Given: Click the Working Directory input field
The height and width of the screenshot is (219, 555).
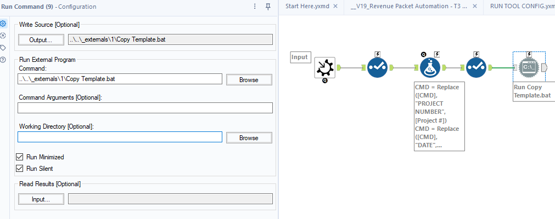Looking at the screenshot, I should click(120, 137).
